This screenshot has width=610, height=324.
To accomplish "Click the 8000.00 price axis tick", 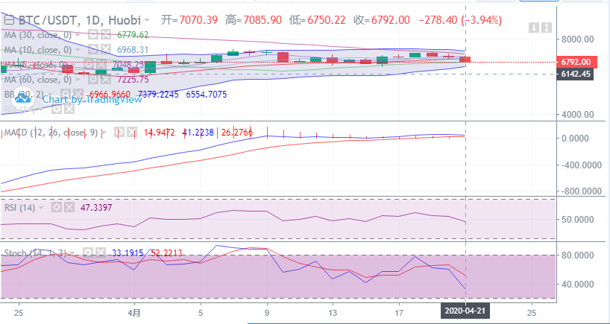I will pyautogui.click(x=577, y=39).
